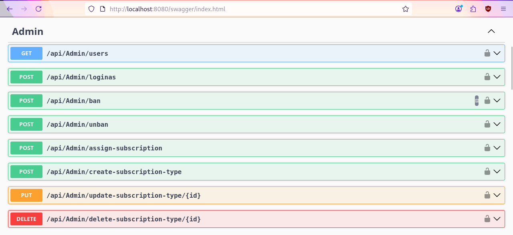
Task: Click the shield icon in the address bar
Action: (x=91, y=8)
